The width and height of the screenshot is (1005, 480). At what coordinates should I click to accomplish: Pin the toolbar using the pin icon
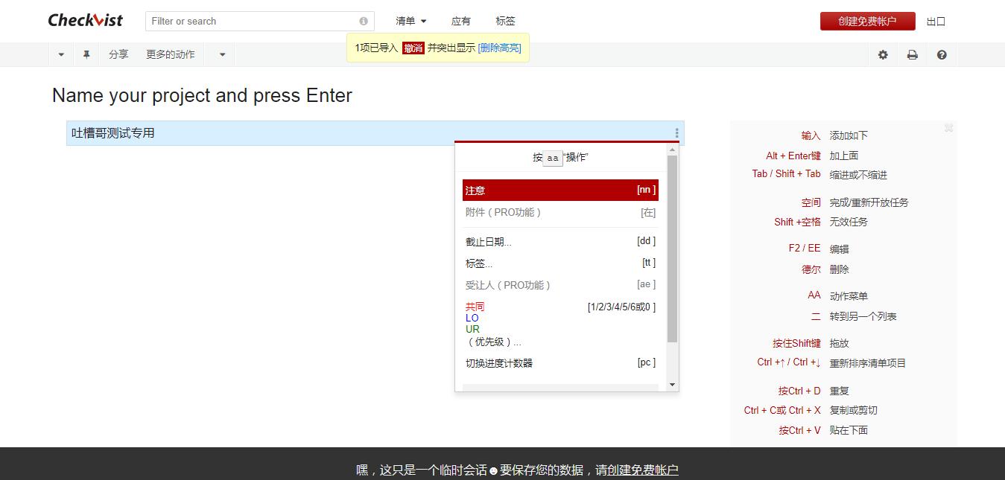click(x=86, y=54)
